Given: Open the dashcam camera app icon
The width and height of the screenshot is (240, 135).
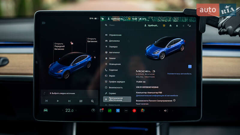Looking at the screenshot, I should coord(101,110).
